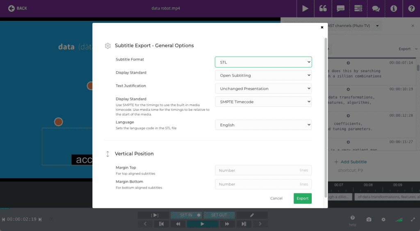
Task: Open the comments chat bubbles icon
Action: coord(376,9)
